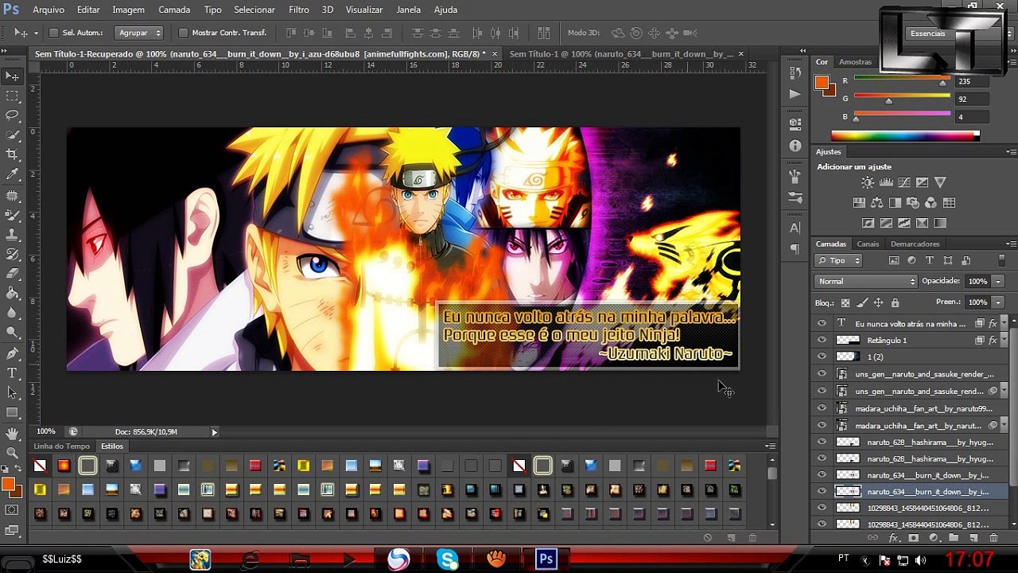Open the Normal blend mode dropdown

866,281
